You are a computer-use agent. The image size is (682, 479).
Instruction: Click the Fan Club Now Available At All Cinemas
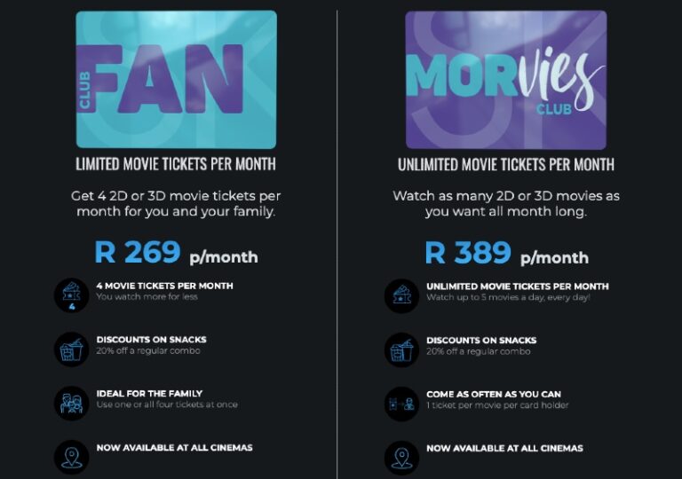(175, 448)
